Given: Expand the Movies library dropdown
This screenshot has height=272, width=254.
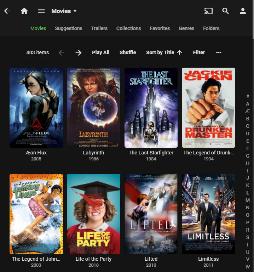Looking at the screenshot, I should (64, 11).
